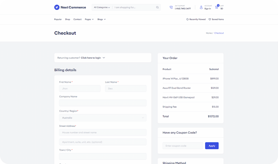The height and width of the screenshot is (164, 278).
Task: Expand the returning customer login chevron
Action: (x=104, y=58)
